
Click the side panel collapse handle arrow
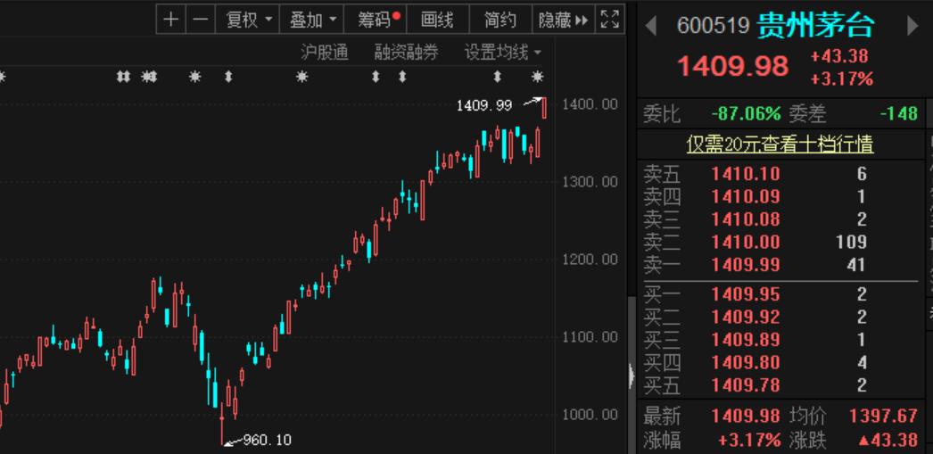point(632,376)
